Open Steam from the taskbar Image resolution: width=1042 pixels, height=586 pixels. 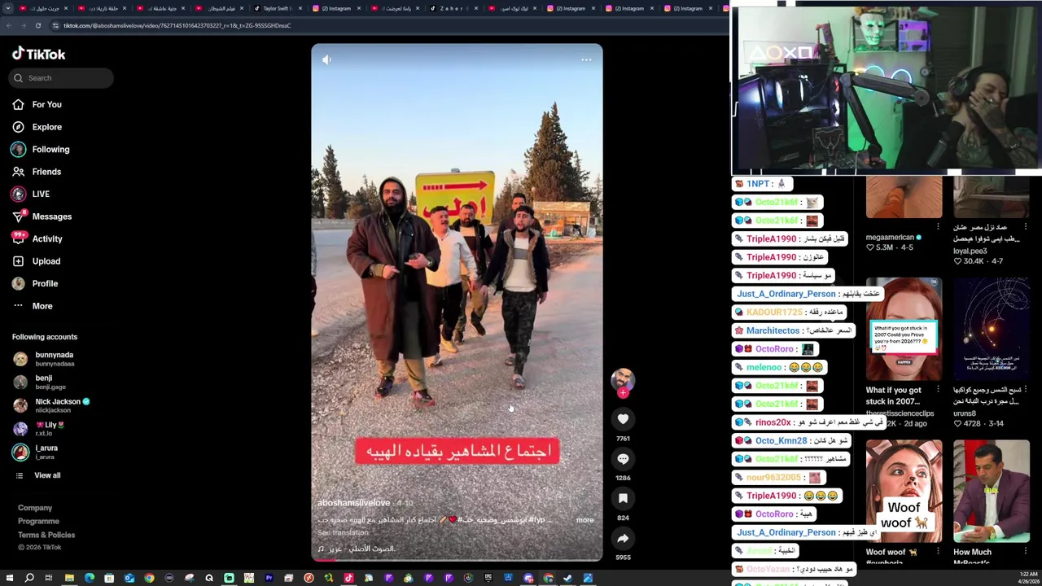click(x=567, y=578)
